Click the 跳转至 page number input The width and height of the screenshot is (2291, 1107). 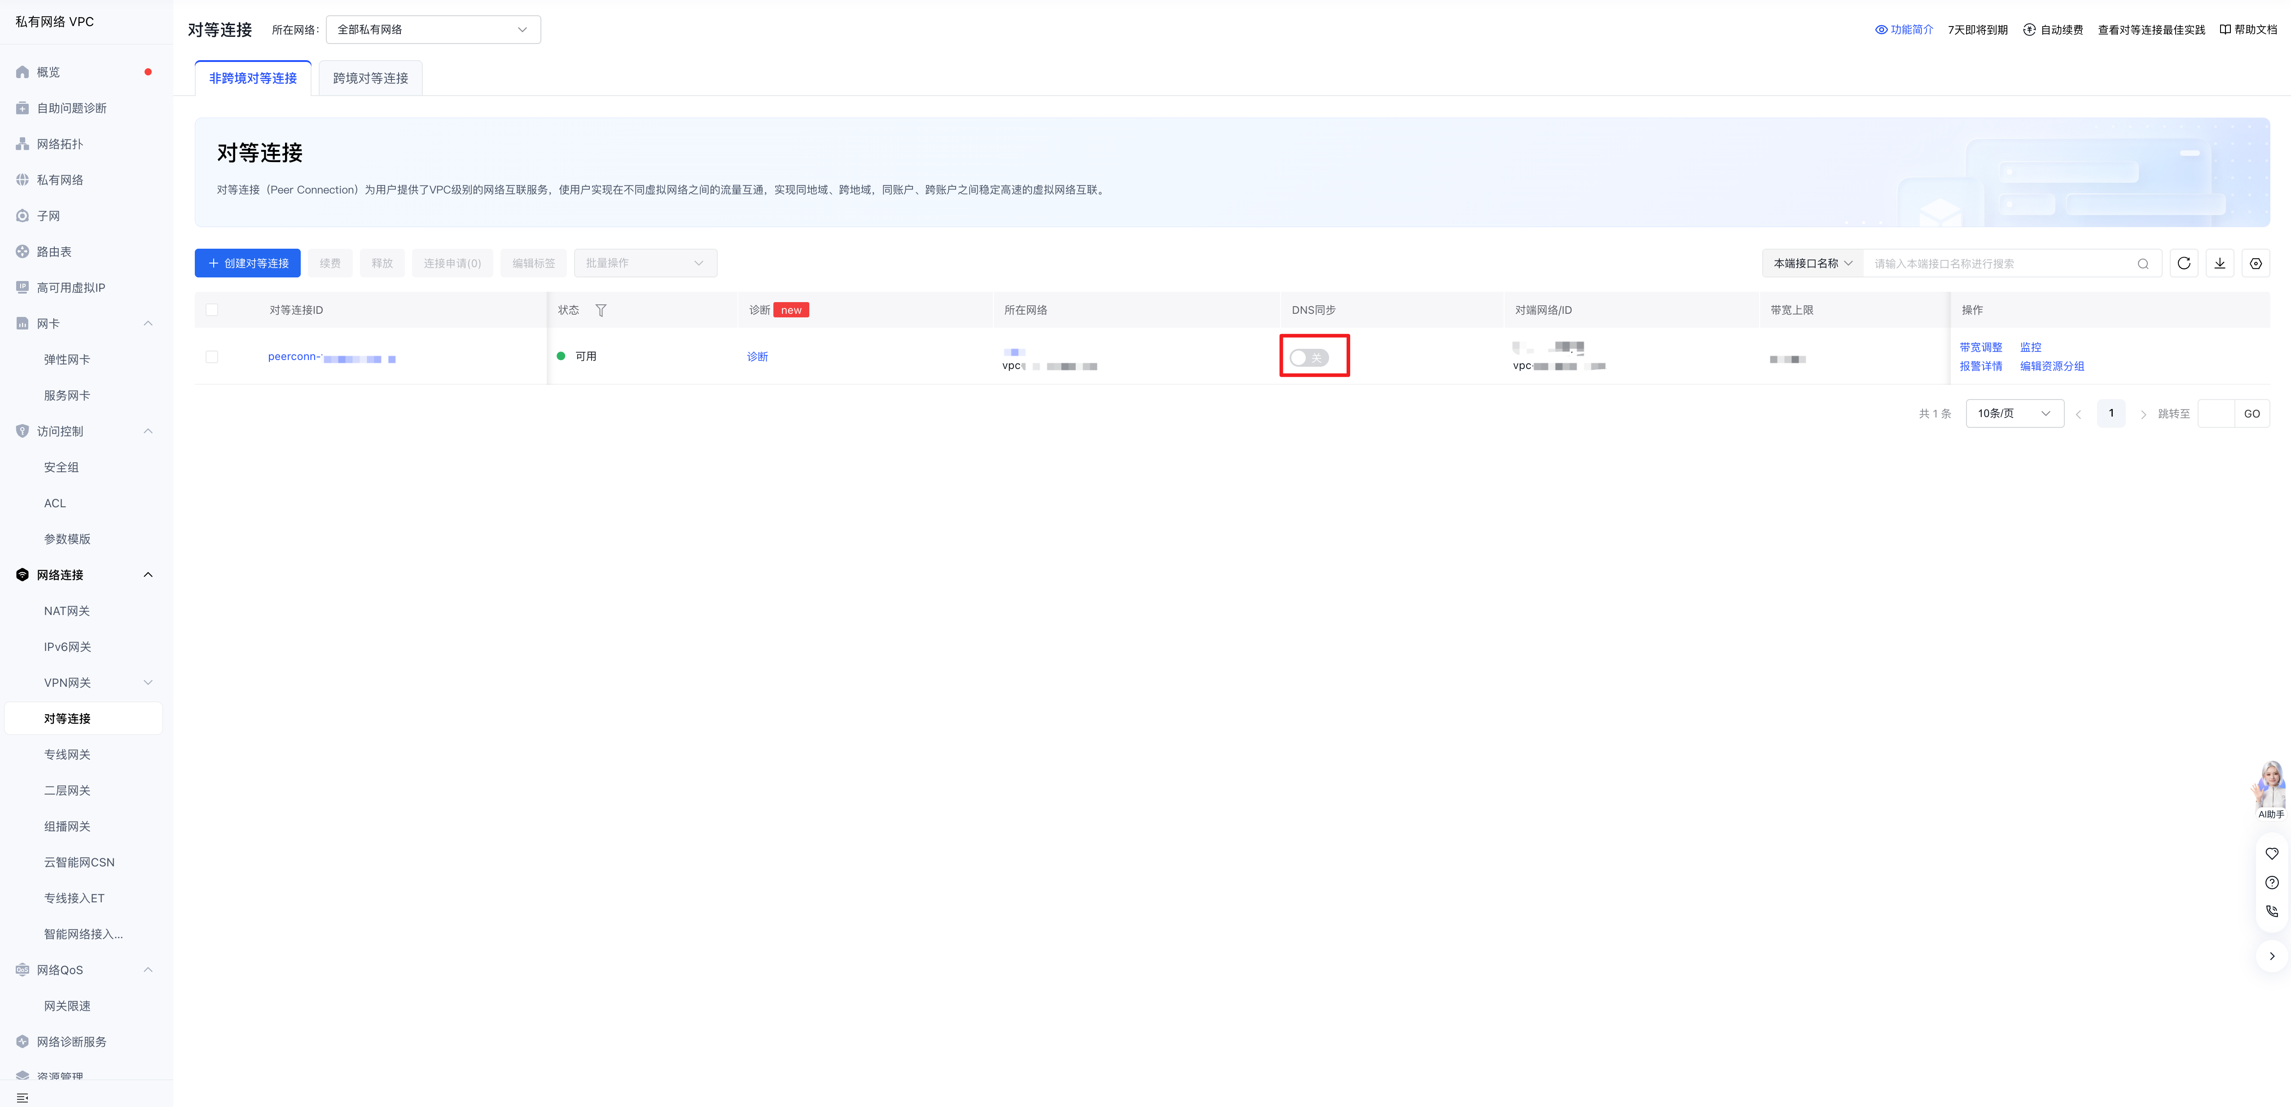click(2216, 413)
